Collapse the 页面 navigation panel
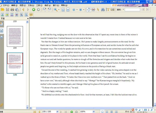Image resolution: width=156 pixels, height=113 pixels. 28,19
